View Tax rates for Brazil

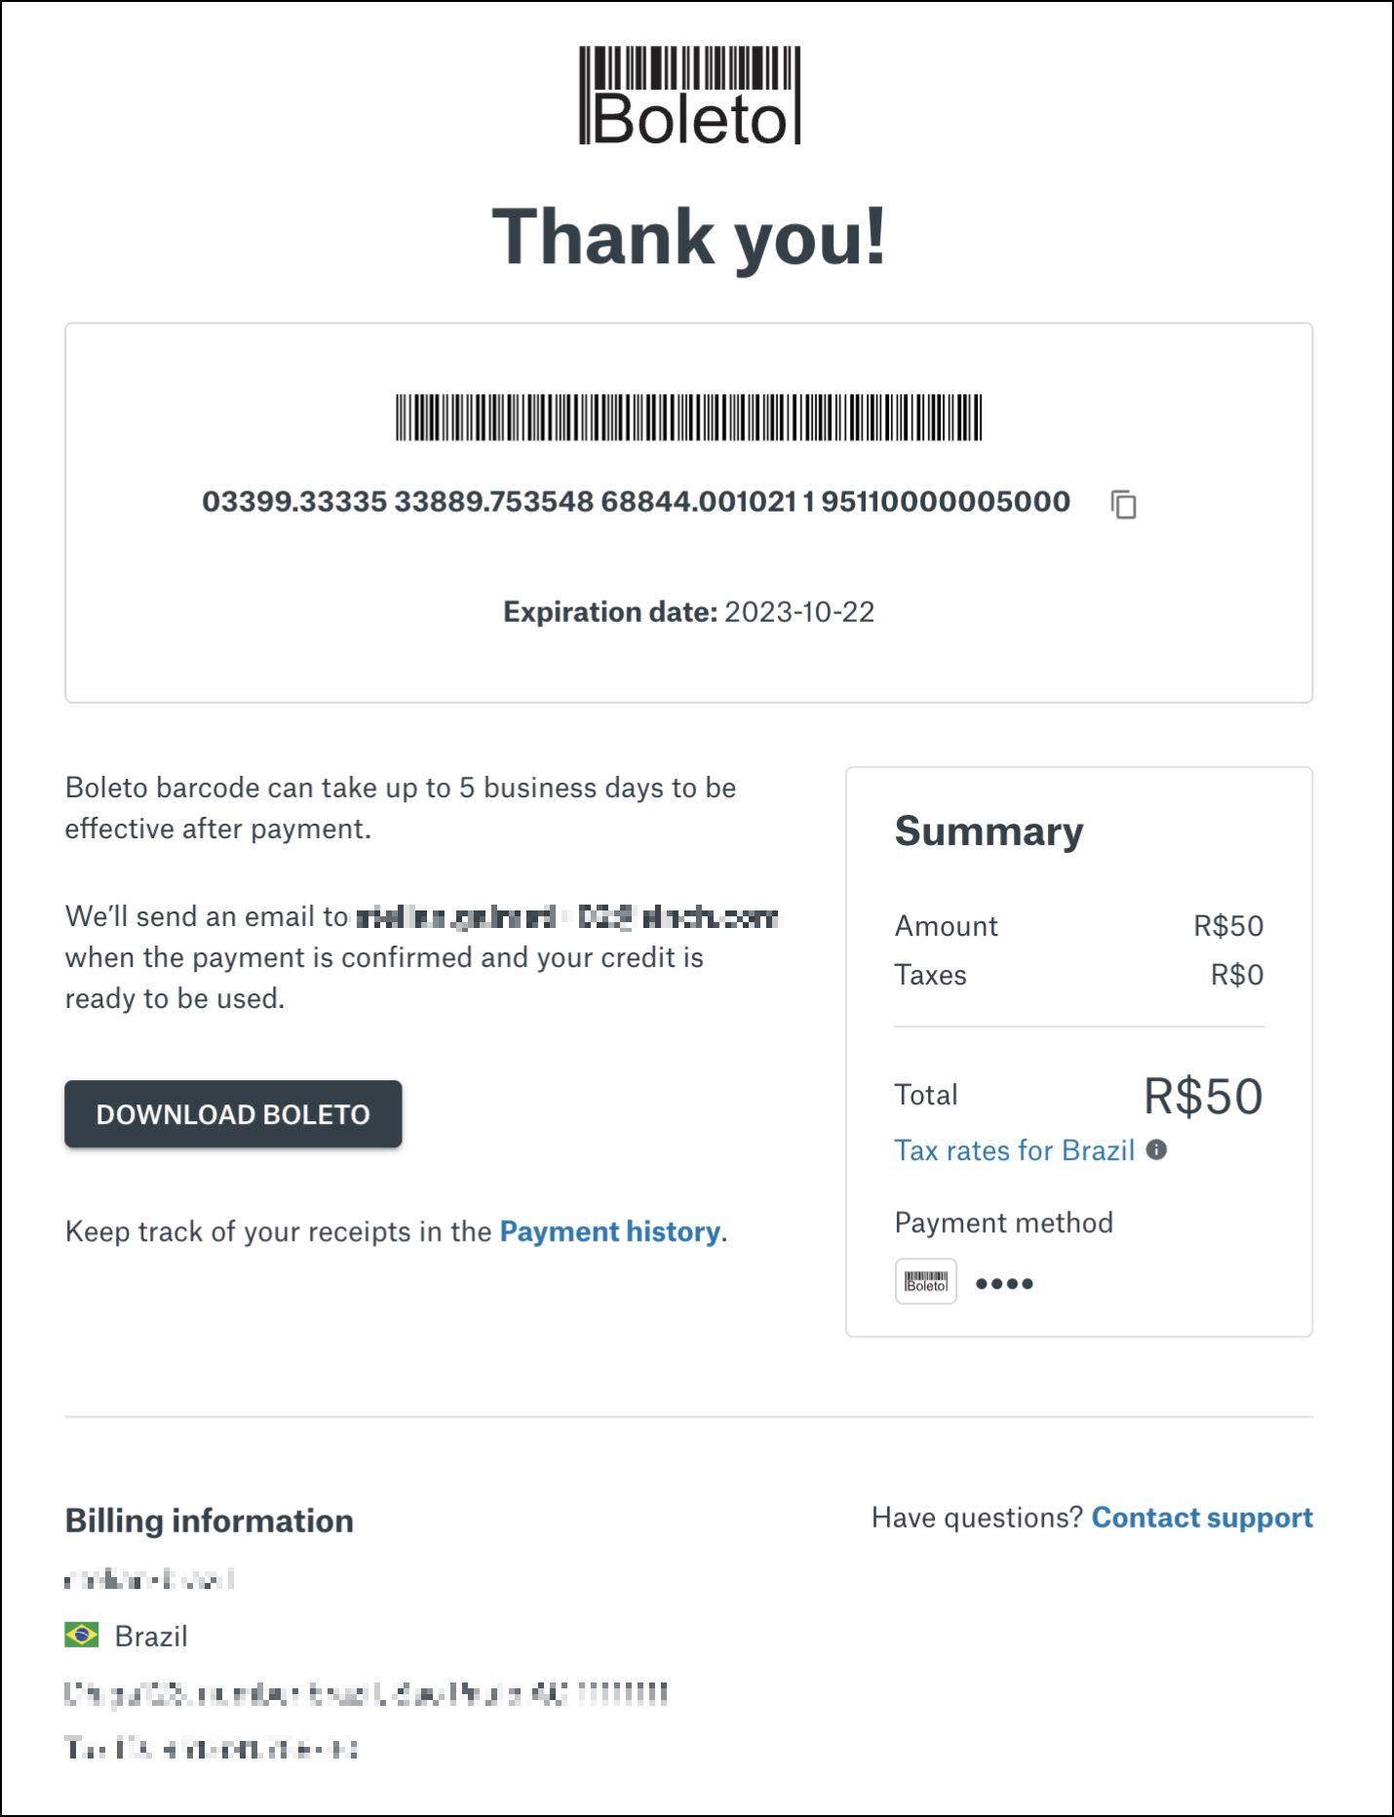(1015, 1150)
